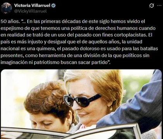Open the attached photo of two women
Viewport: 163px width, 139px height.
point(81,104)
